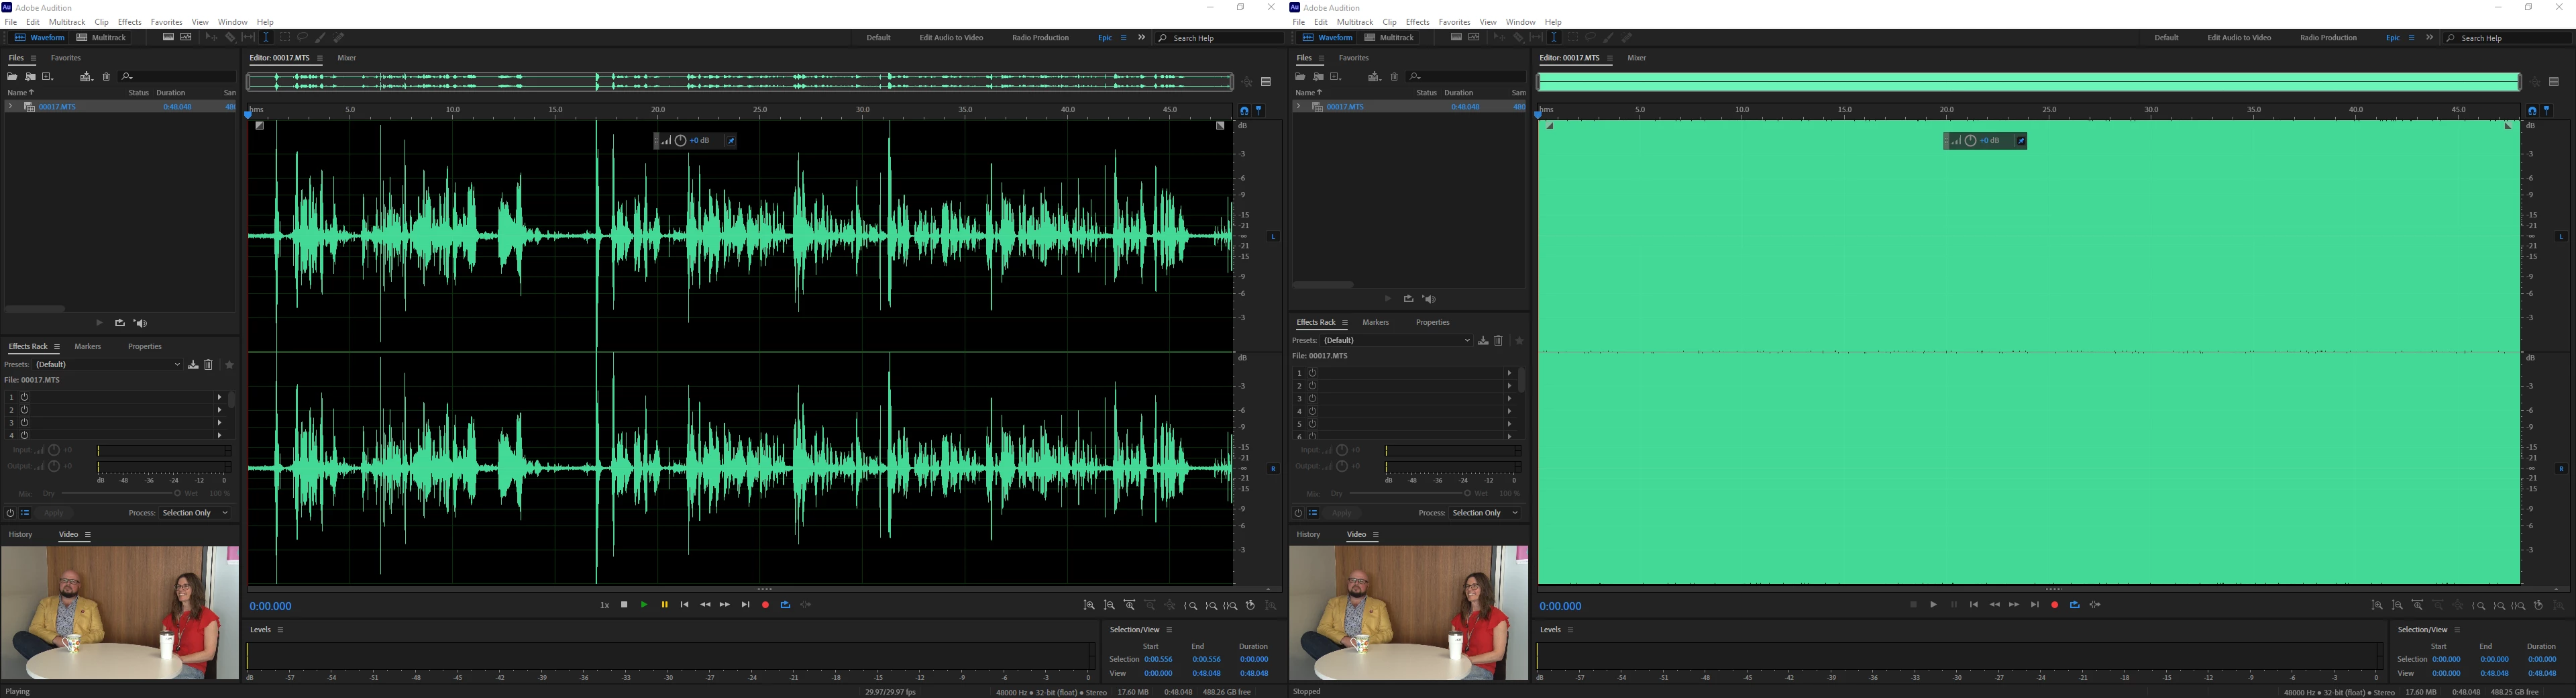Click Zoom In Amplitude icon in left window
2576x698 pixels.
(x=1089, y=606)
